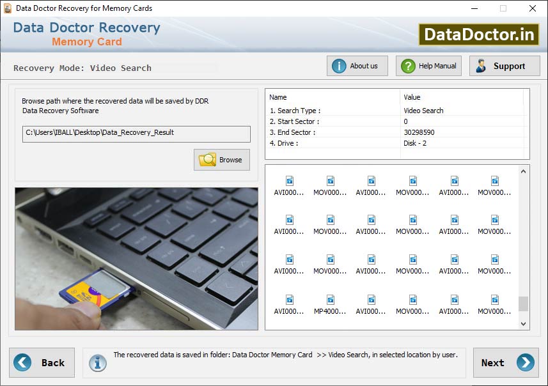Select the last MOV000 thumbnail in the list
548x386 pixels.
coord(494,303)
